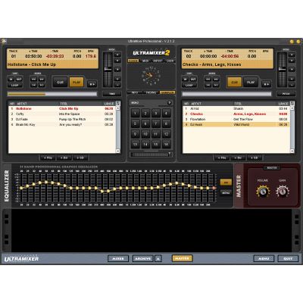Add file to left playlist
The width and height of the screenshot is (303, 303).
click(48, 158)
